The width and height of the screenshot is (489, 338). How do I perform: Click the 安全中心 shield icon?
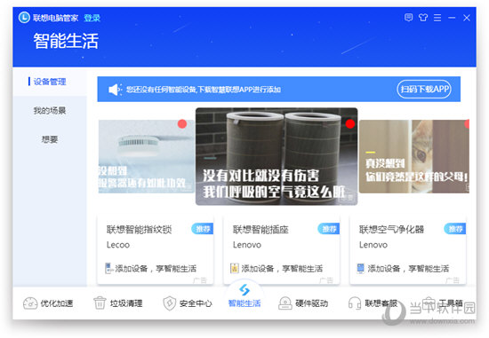pyautogui.click(x=170, y=303)
